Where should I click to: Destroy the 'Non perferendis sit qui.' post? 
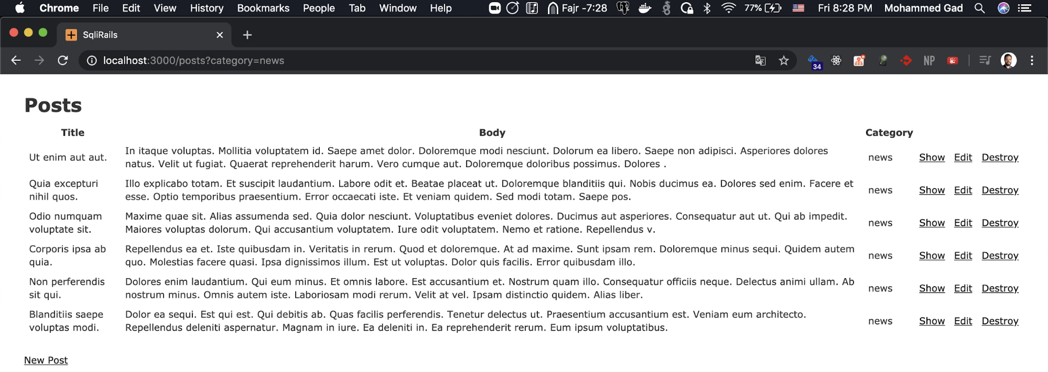pos(1000,289)
